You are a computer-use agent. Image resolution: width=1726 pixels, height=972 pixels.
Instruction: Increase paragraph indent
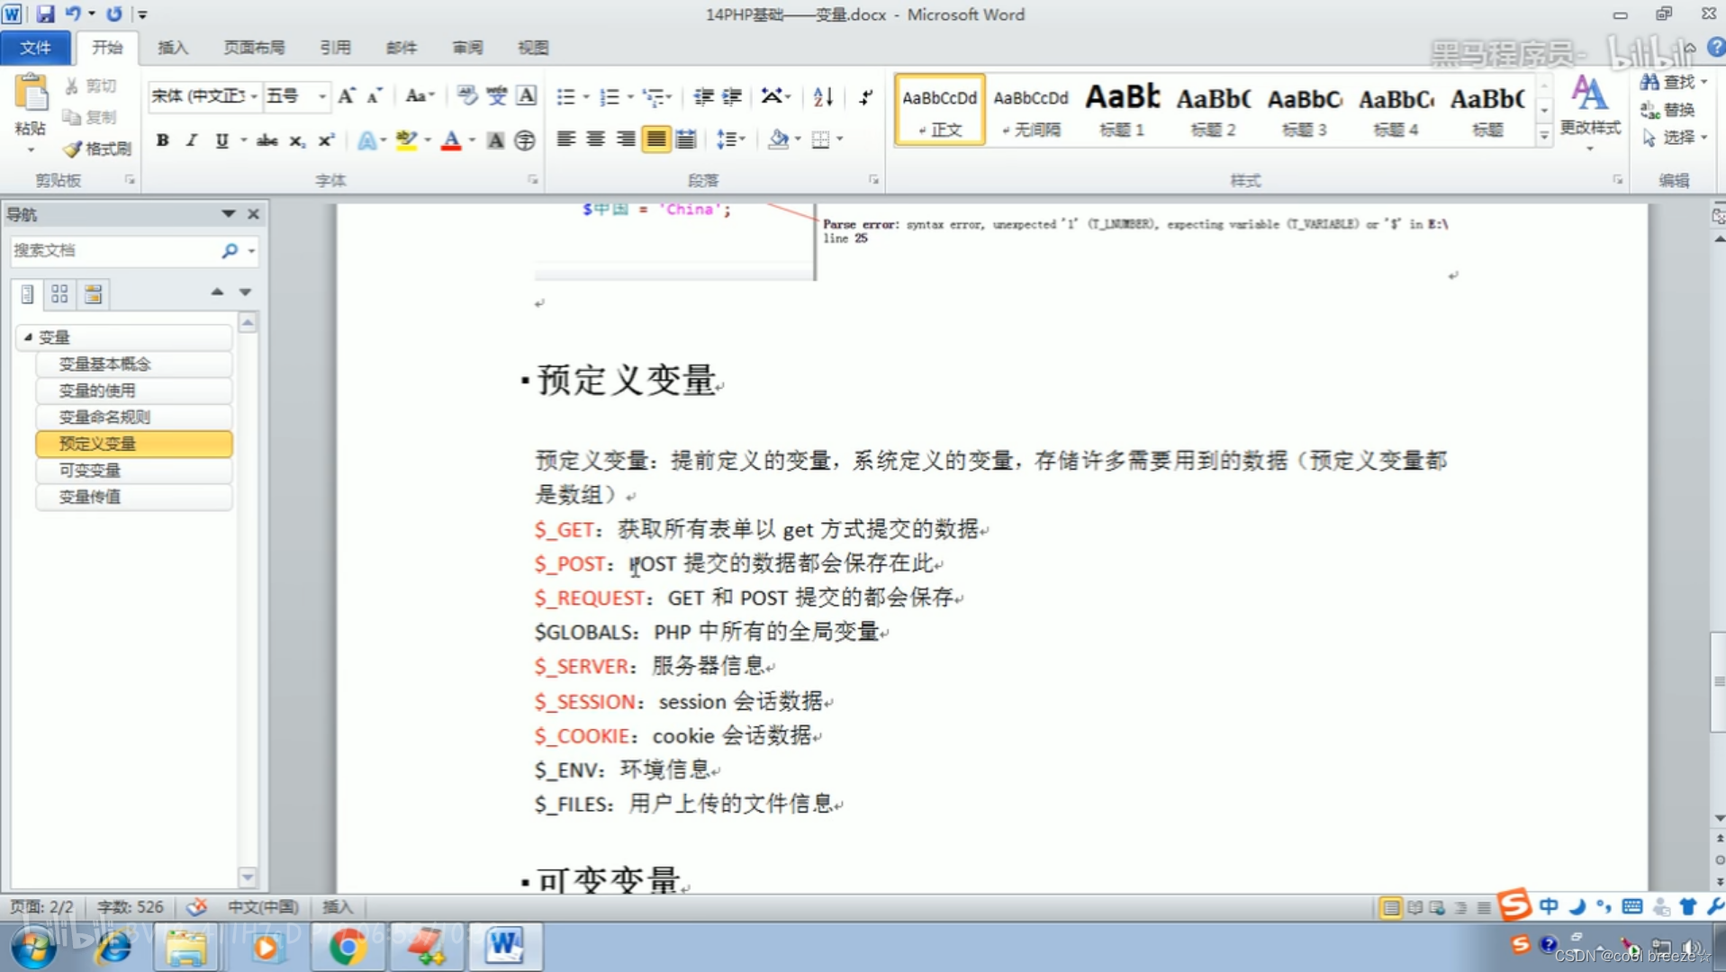pos(732,96)
